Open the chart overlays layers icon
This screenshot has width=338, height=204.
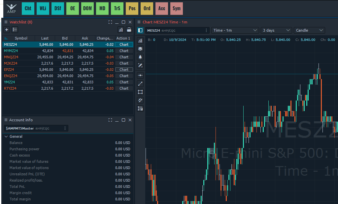(x=140, y=49)
